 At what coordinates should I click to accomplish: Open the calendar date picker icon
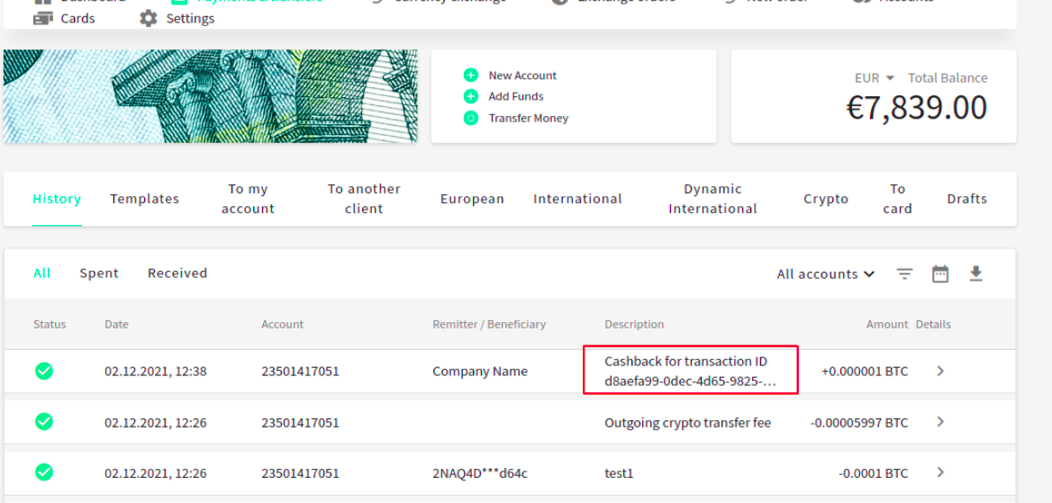[x=940, y=274]
